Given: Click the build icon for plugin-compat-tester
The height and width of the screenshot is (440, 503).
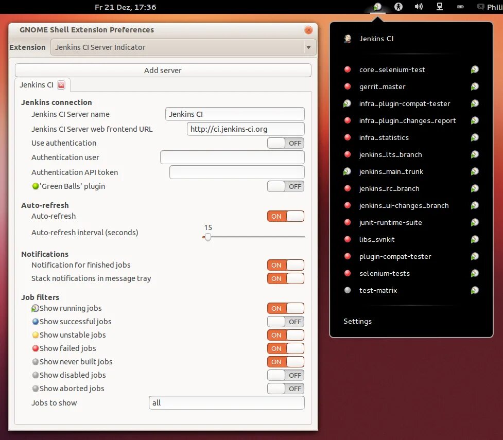Looking at the screenshot, I should pyautogui.click(x=475, y=257).
